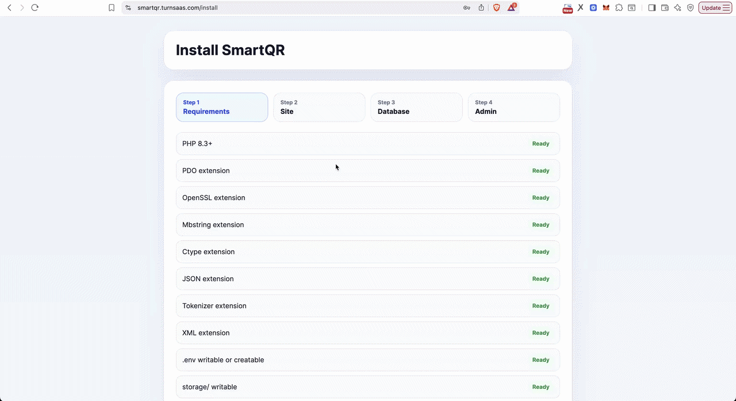This screenshot has width=736, height=401.
Task: Open the extensions puzzle piece menu
Action: [x=619, y=7]
